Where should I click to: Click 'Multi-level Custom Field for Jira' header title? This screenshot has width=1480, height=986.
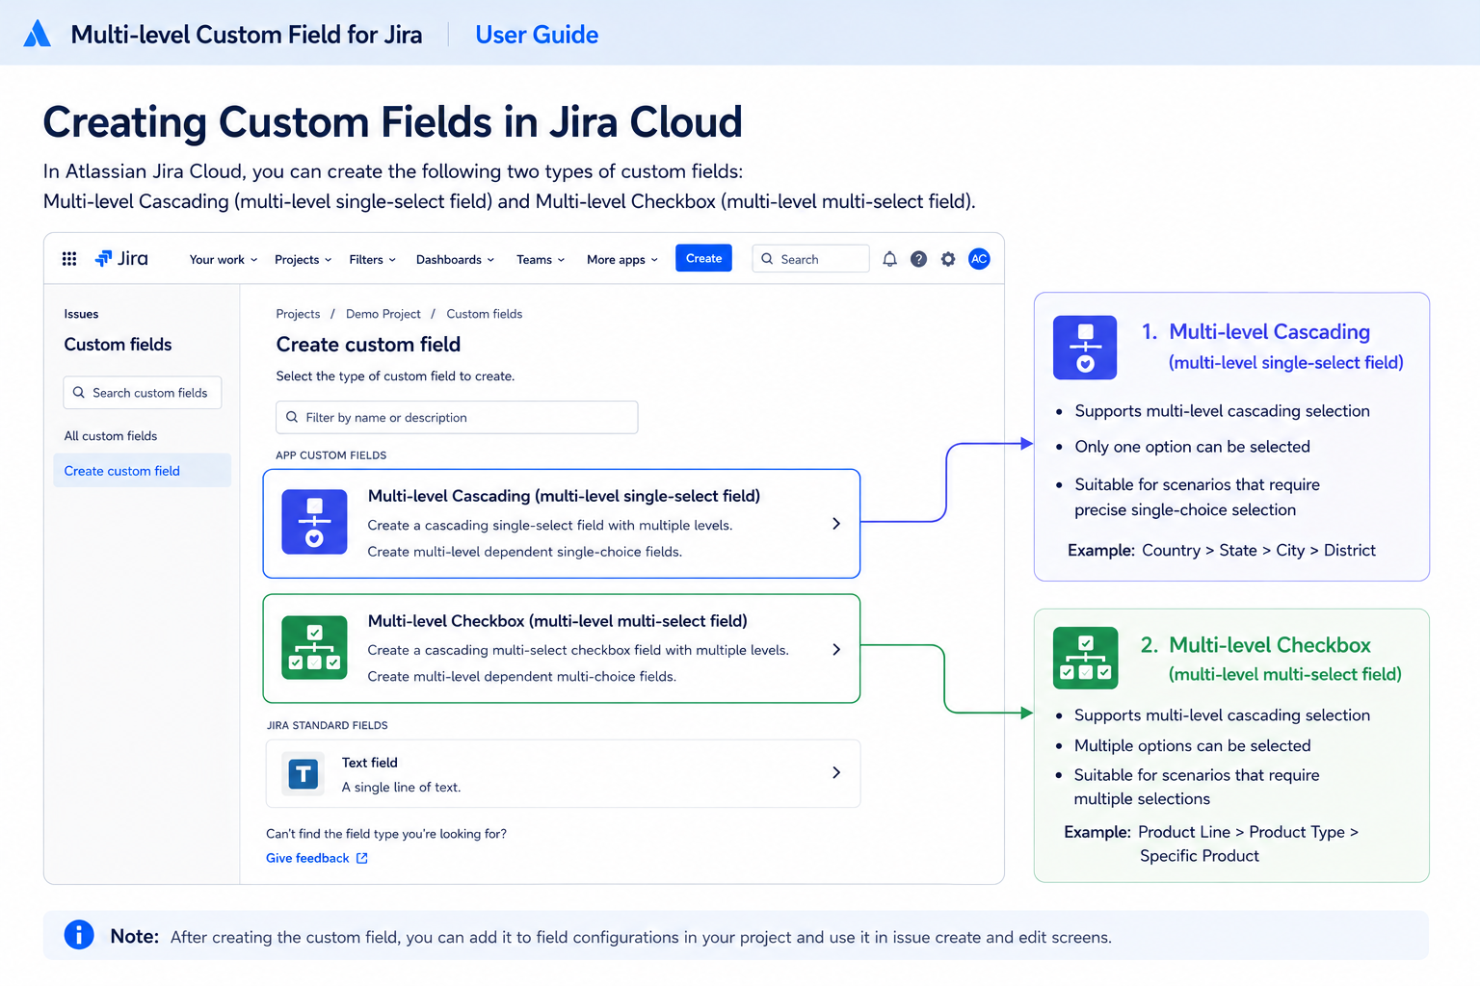[x=247, y=35]
